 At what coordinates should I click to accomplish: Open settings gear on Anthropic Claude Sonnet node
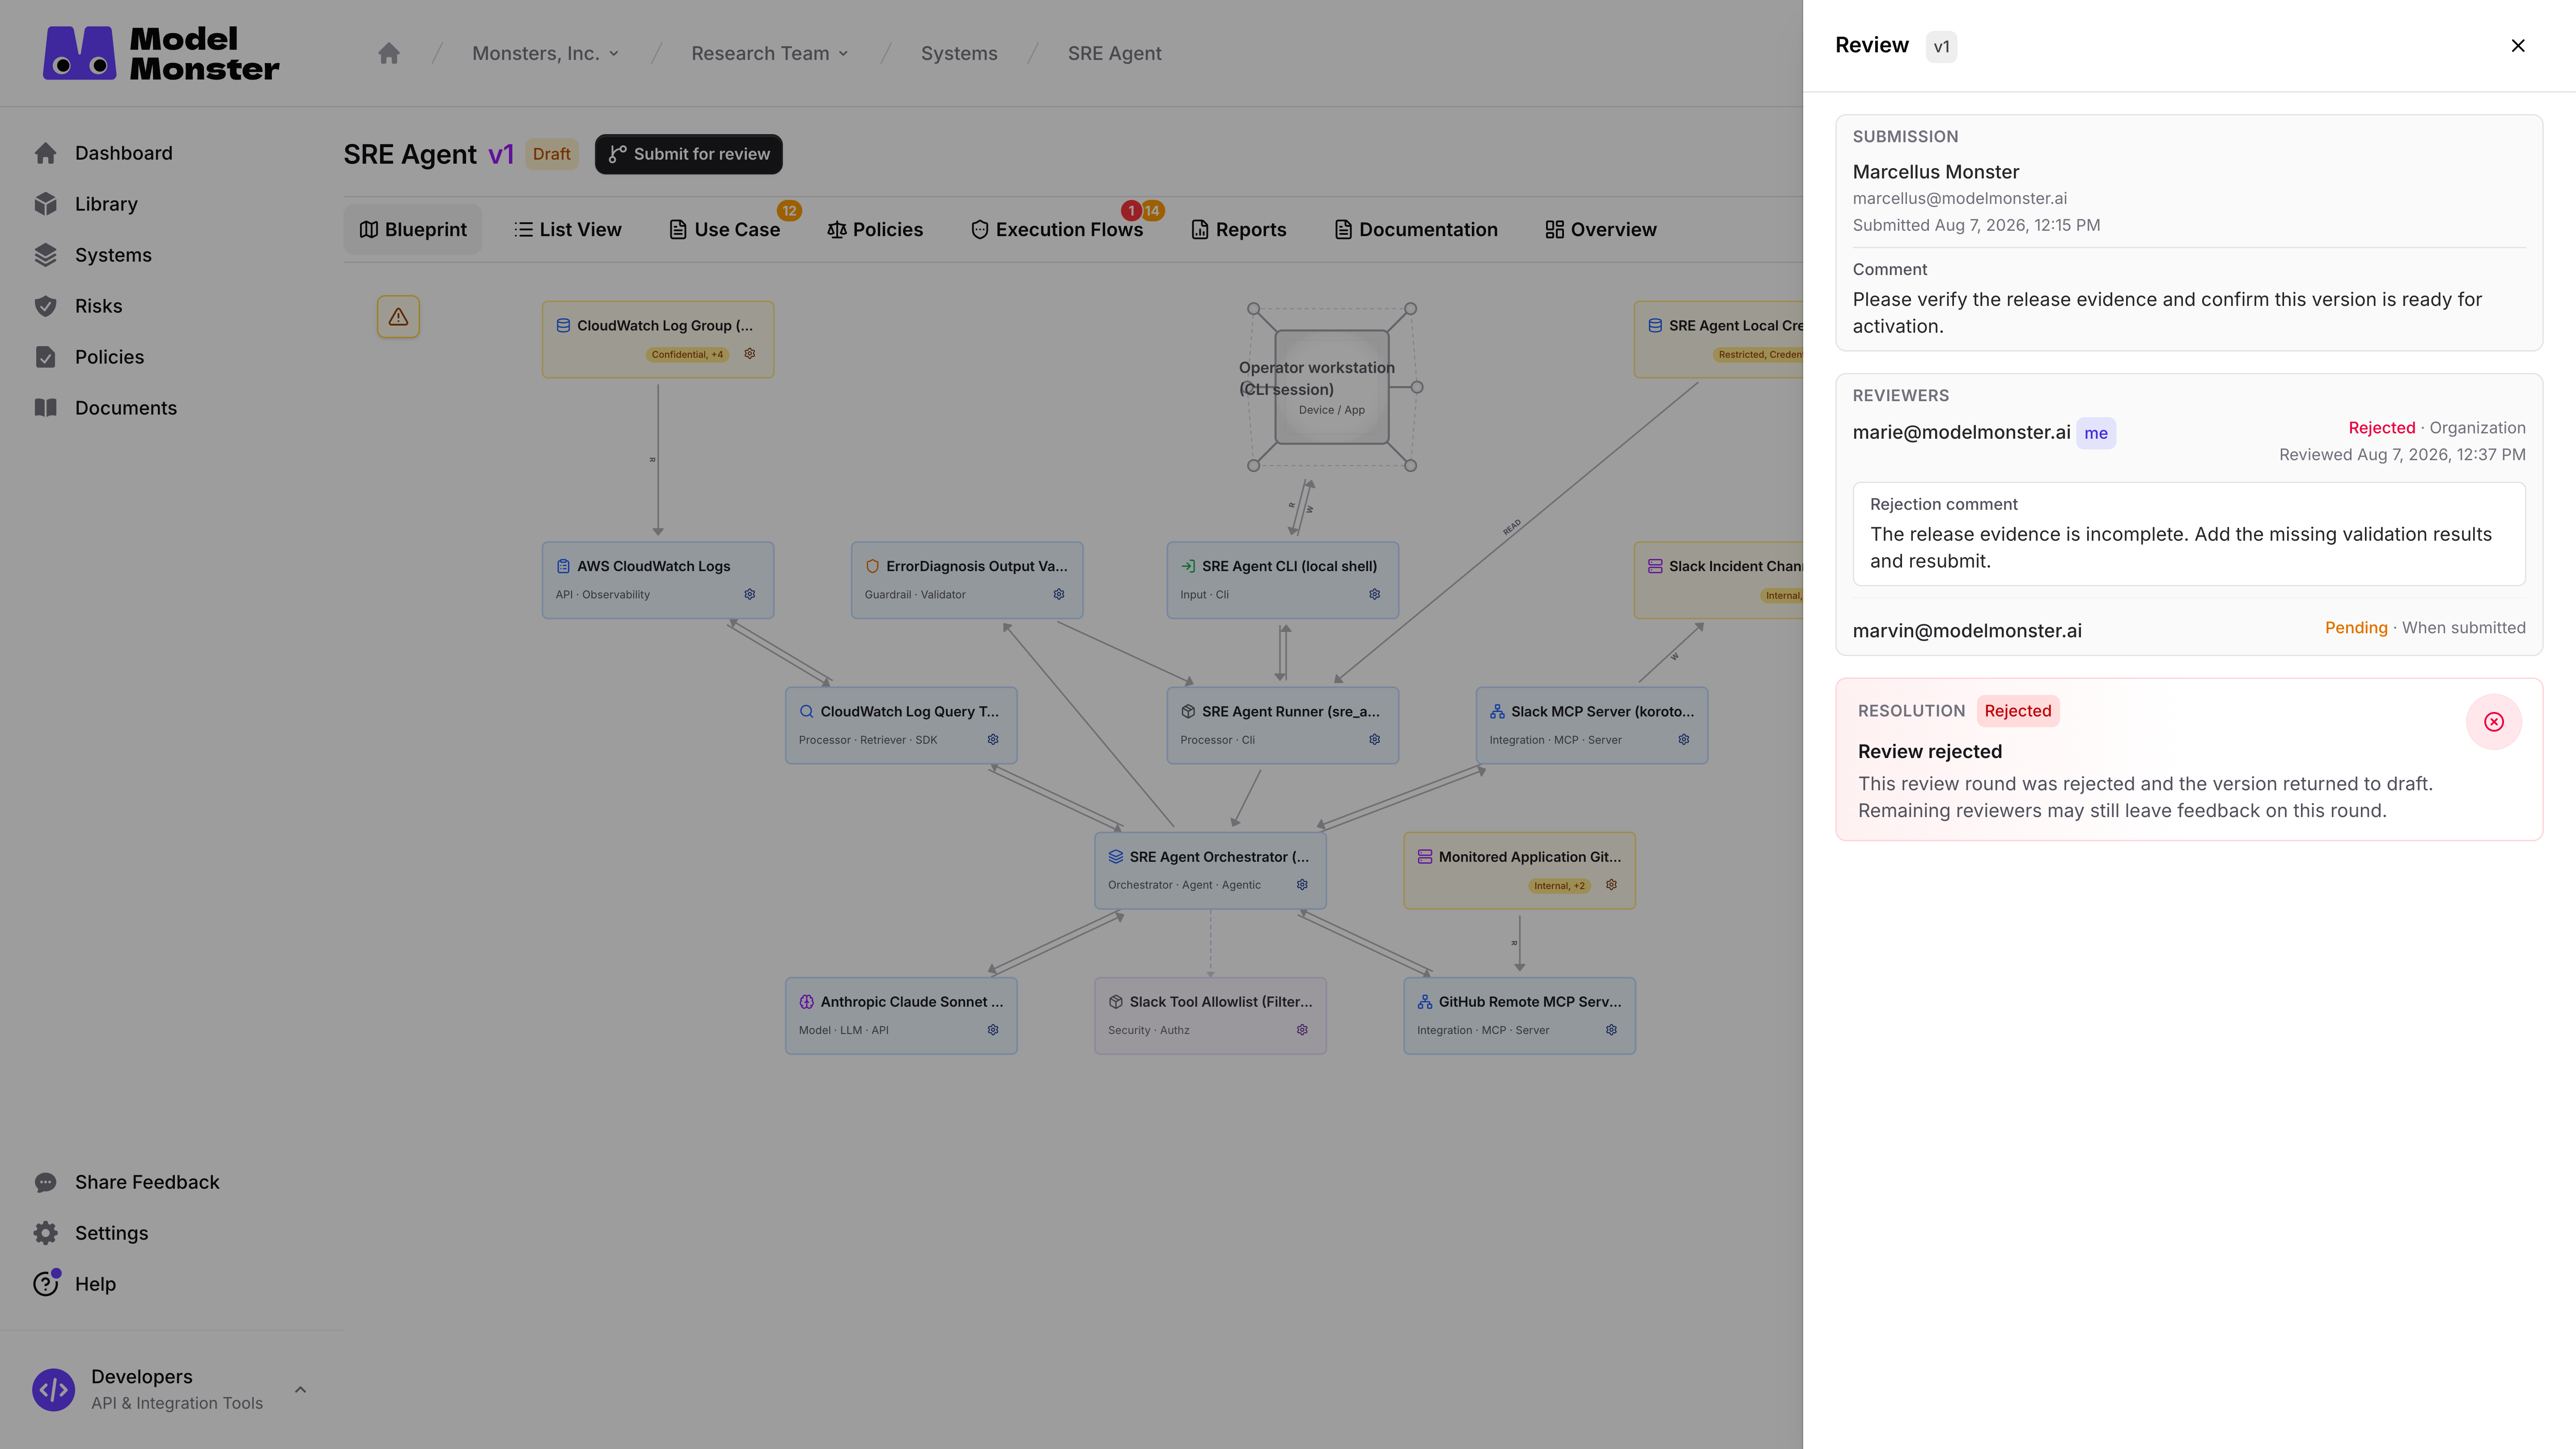[x=993, y=1029]
